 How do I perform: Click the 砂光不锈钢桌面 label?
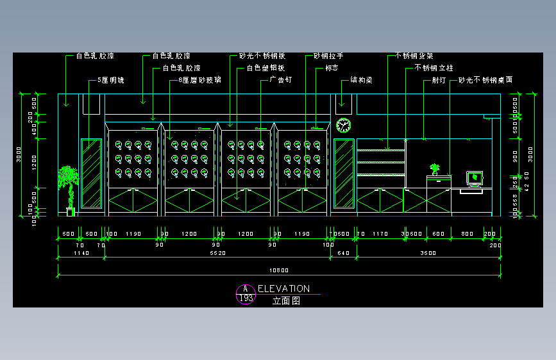[485, 80]
